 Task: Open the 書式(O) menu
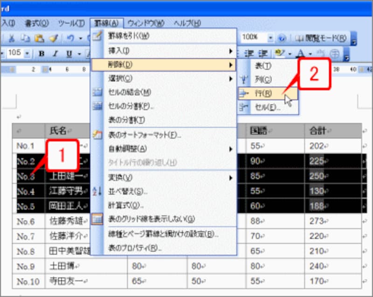click(37, 23)
